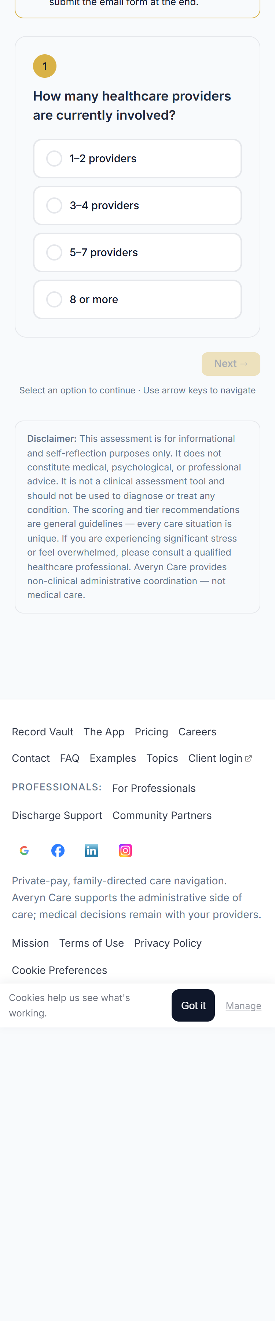
Task: Go to the For Professionals page
Action: point(154,788)
